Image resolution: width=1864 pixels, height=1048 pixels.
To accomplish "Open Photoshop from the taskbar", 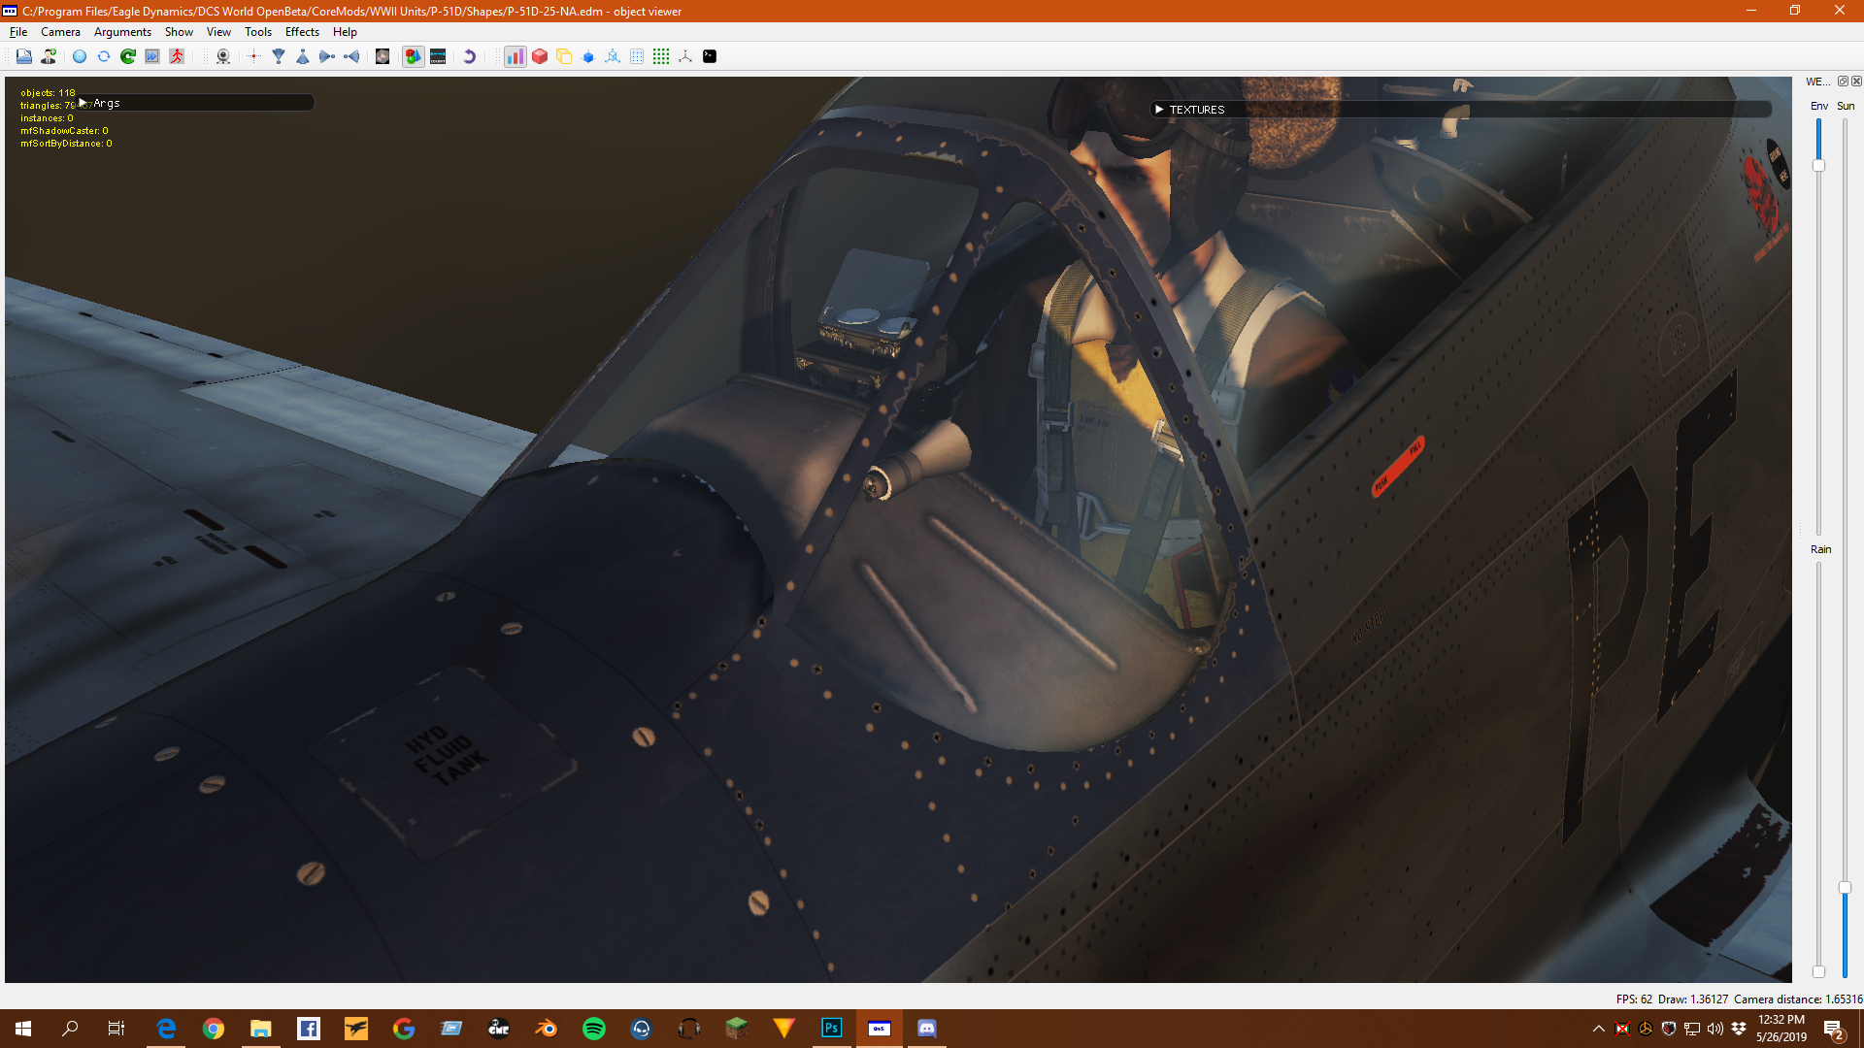I will [832, 1029].
